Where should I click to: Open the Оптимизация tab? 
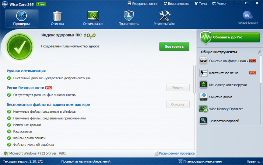(x=93, y=18)
